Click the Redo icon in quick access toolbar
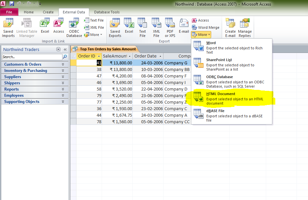This screenshot has width=308, height=200. pyautogui.click(x=29, y=4)
